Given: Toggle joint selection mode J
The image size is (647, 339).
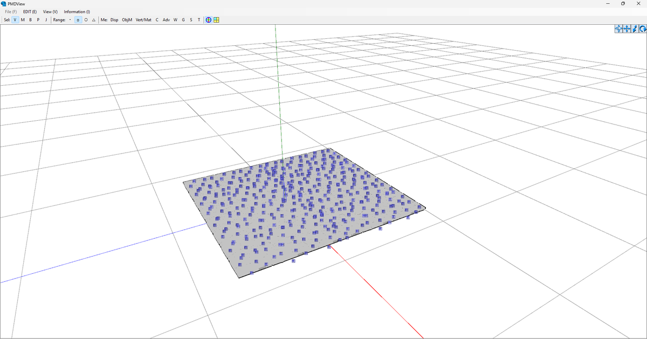Looking at the screenshot, I should pyautogui.click(x=46, y=20).
